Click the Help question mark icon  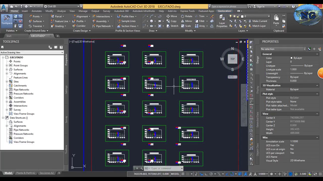pyautogui.click(x=293, y=6)
